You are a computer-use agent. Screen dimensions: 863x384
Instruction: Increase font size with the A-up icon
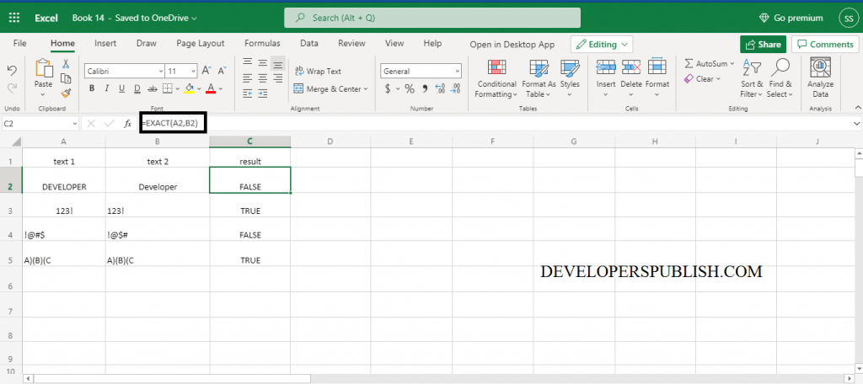tap(206, 71)
